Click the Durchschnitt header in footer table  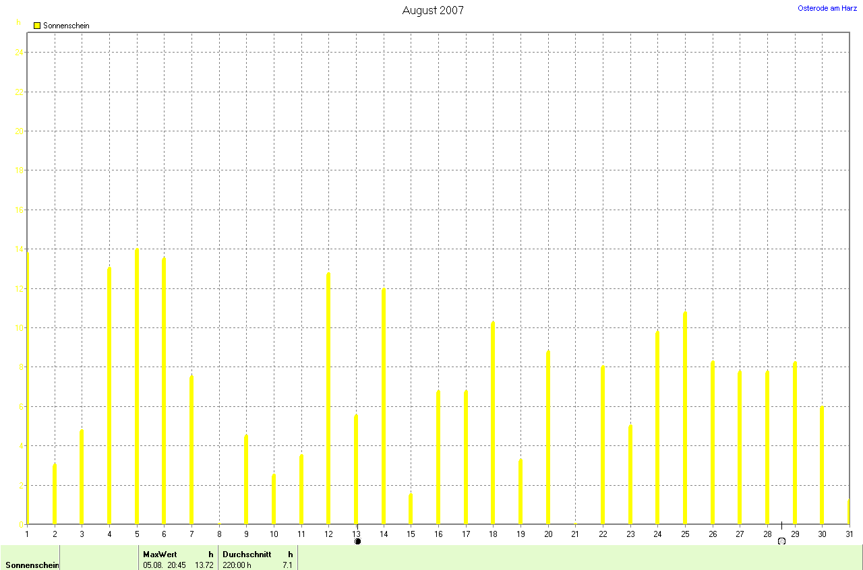tap(247, 555)
